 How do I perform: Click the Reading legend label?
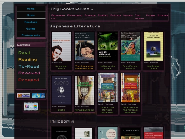[28, 60]
